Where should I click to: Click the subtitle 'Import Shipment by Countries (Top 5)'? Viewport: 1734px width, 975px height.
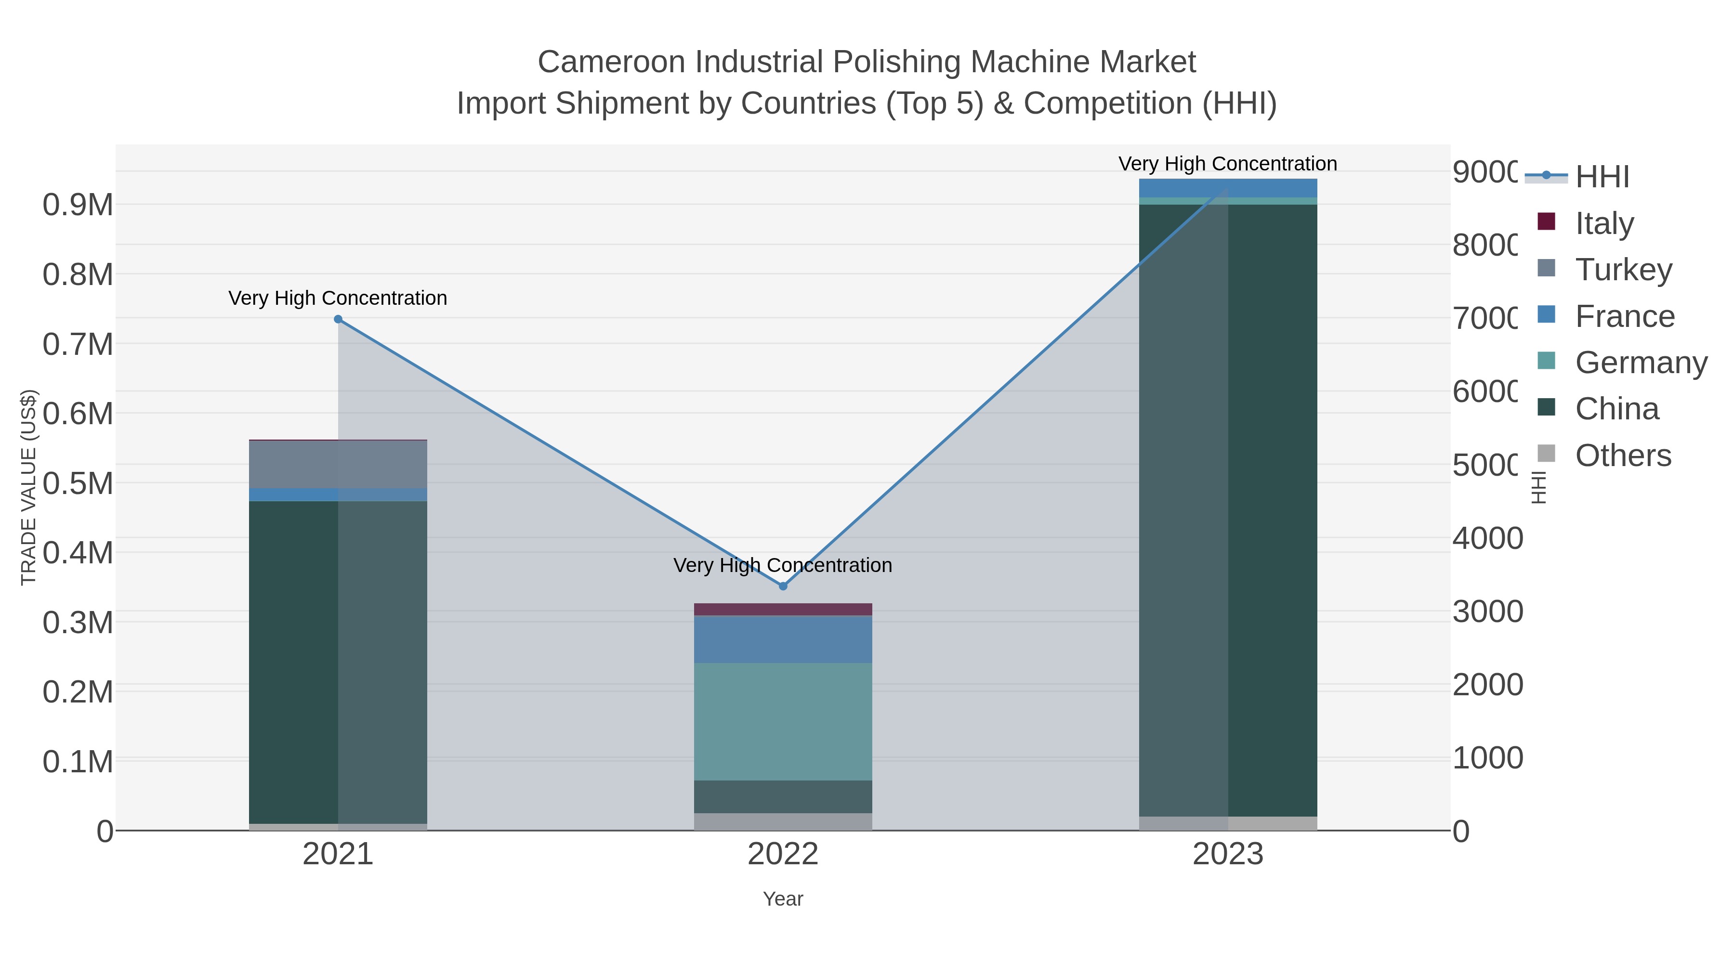coord(720,104)
